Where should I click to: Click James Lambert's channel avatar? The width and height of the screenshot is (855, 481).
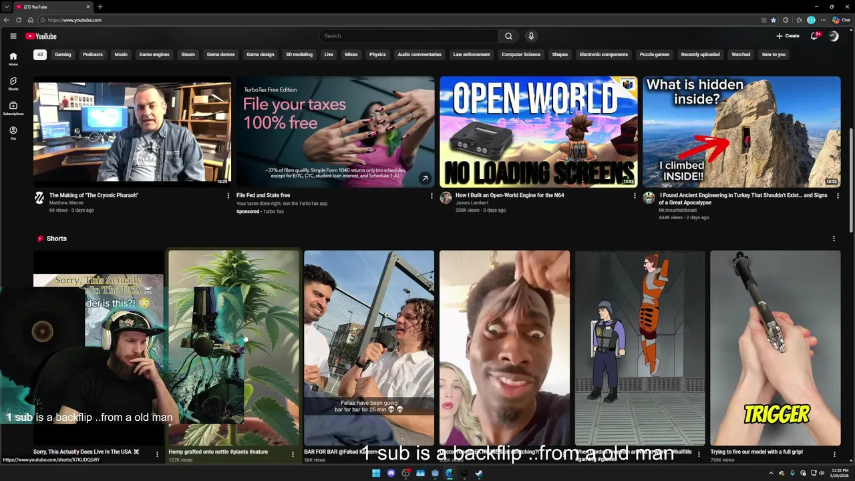coord(446,198)
